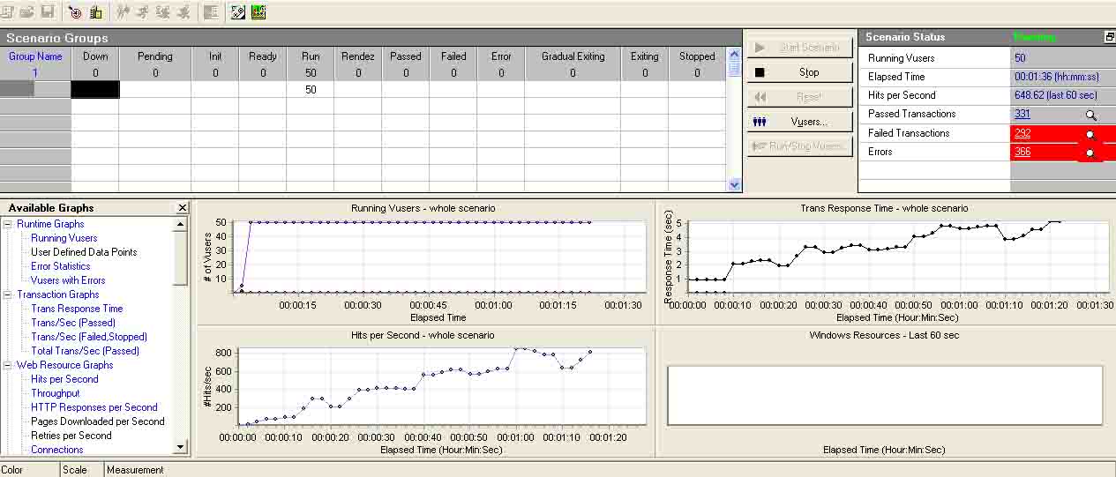Click the first greyed running-figure toolbar icon
This screenshot has width=1116, height=477.
[124, 12]
